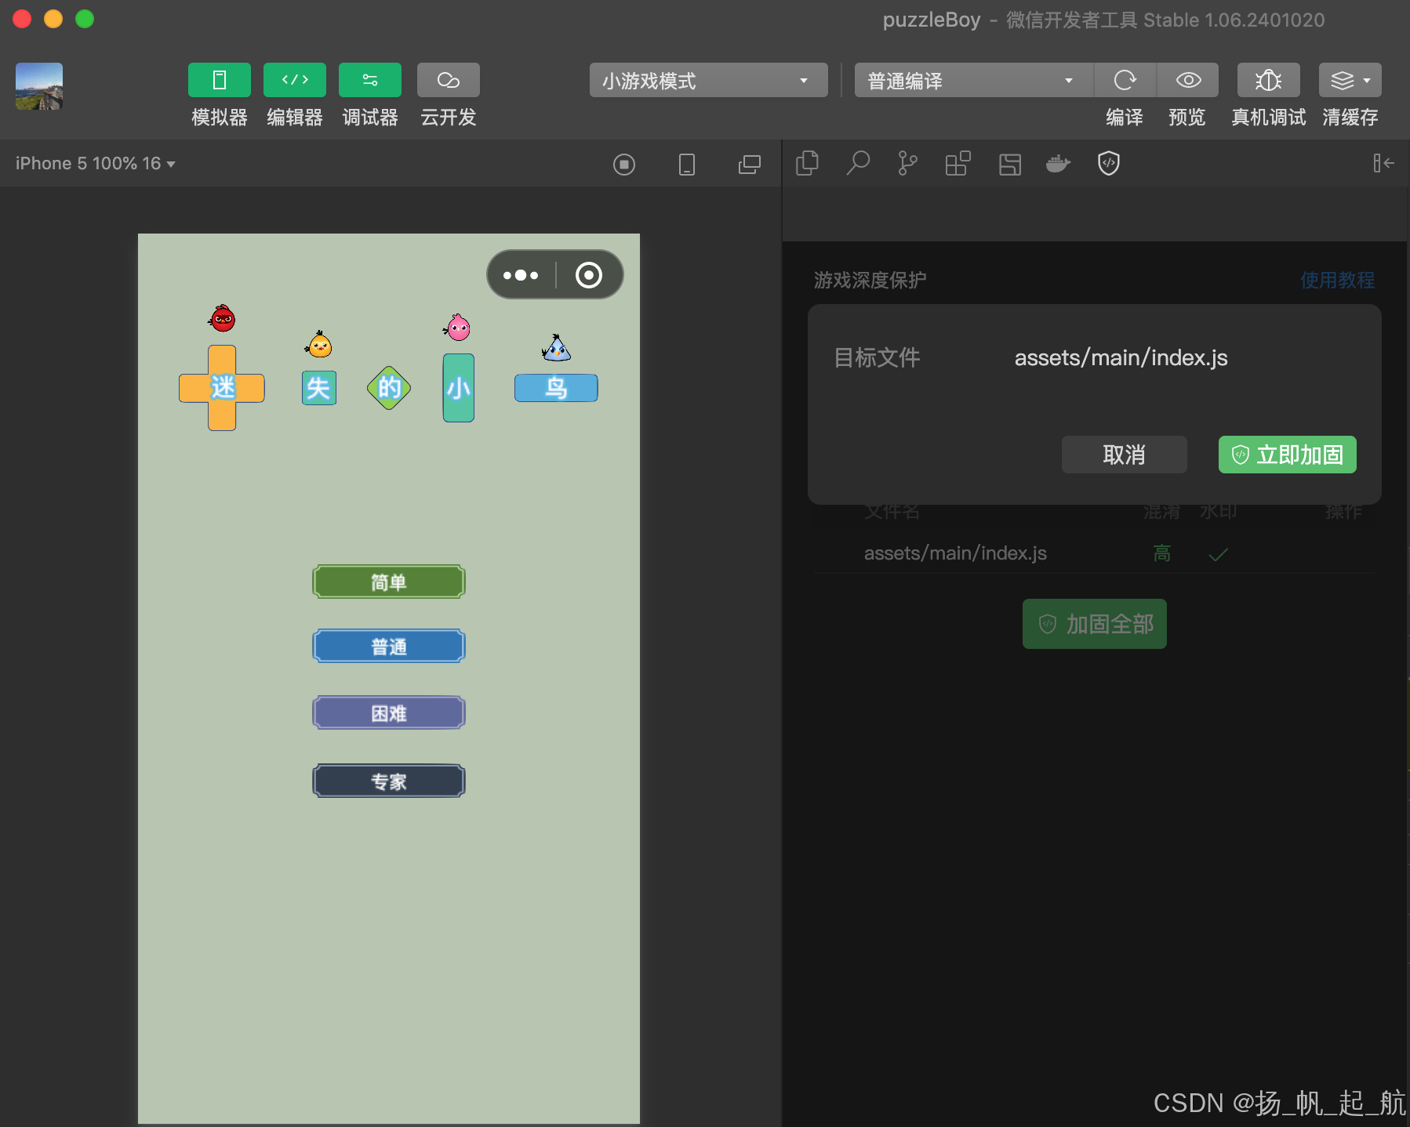Click the detach simulator window icon
The image size is (1410, 1127).
[x=750, y=164]
